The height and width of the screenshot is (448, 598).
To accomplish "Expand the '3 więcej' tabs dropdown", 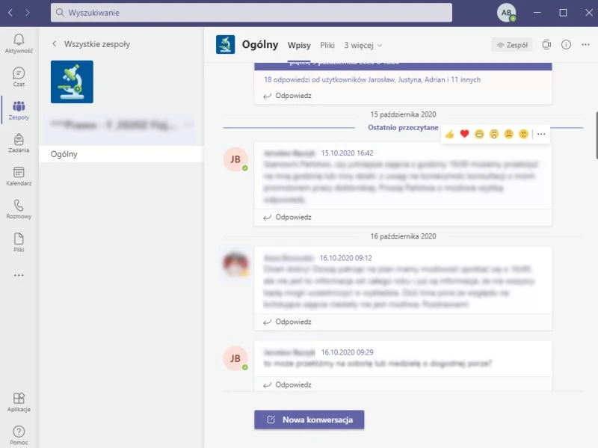I will 363,45.
